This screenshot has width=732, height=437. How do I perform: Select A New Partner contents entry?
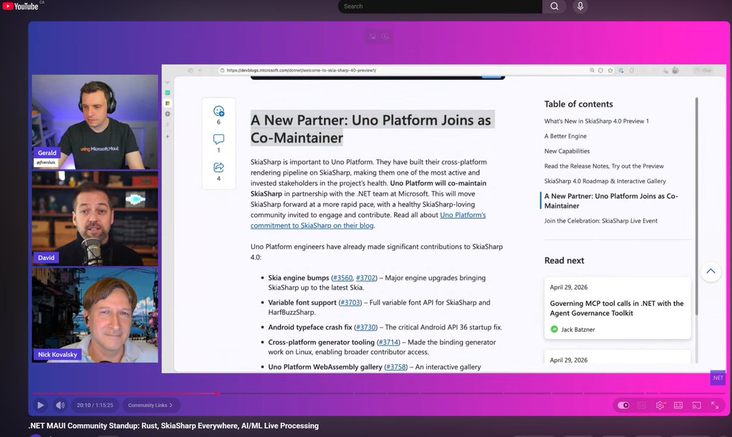point(611,201)
